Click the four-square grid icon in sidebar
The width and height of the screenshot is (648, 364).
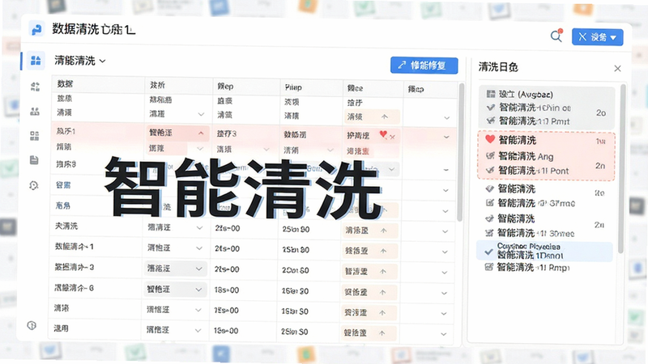35,136
